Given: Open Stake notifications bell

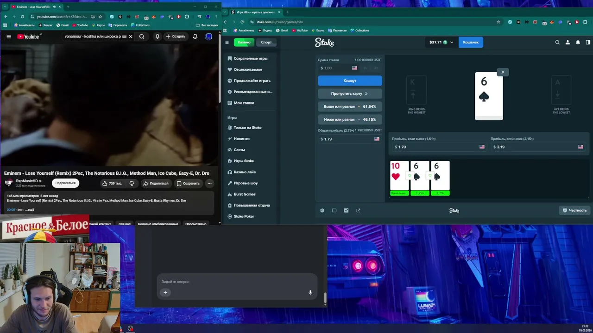Looking at the screenshot, I should [578, 42].
